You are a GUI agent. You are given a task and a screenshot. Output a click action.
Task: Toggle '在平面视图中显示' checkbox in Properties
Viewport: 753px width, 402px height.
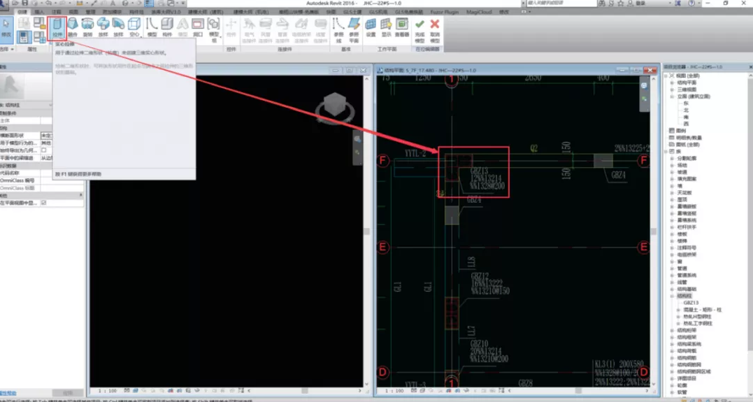44,203
